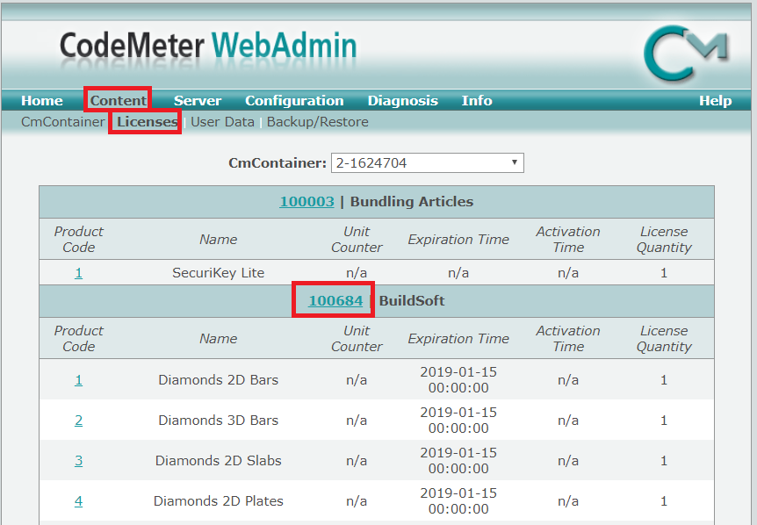
Task: Open the Configuration menu
Action: pos(294,100)
